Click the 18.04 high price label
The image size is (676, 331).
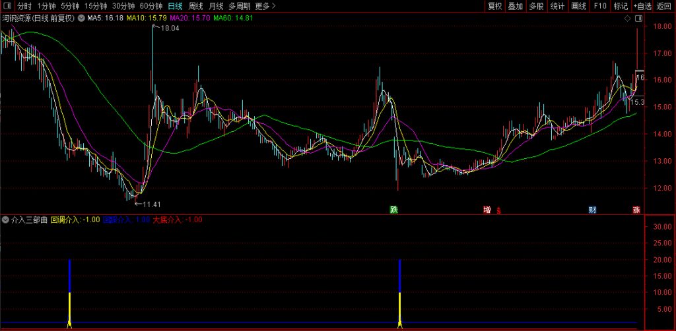coord(169,28)
